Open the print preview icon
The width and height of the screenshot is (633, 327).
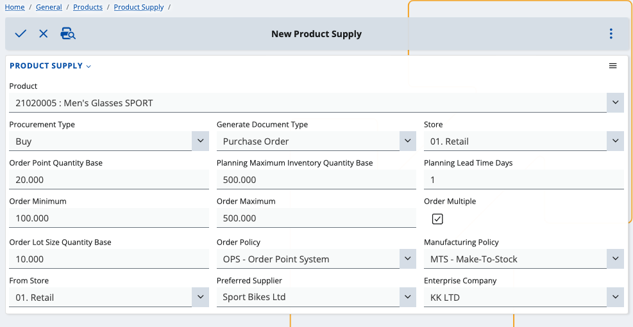coord(68,34)
